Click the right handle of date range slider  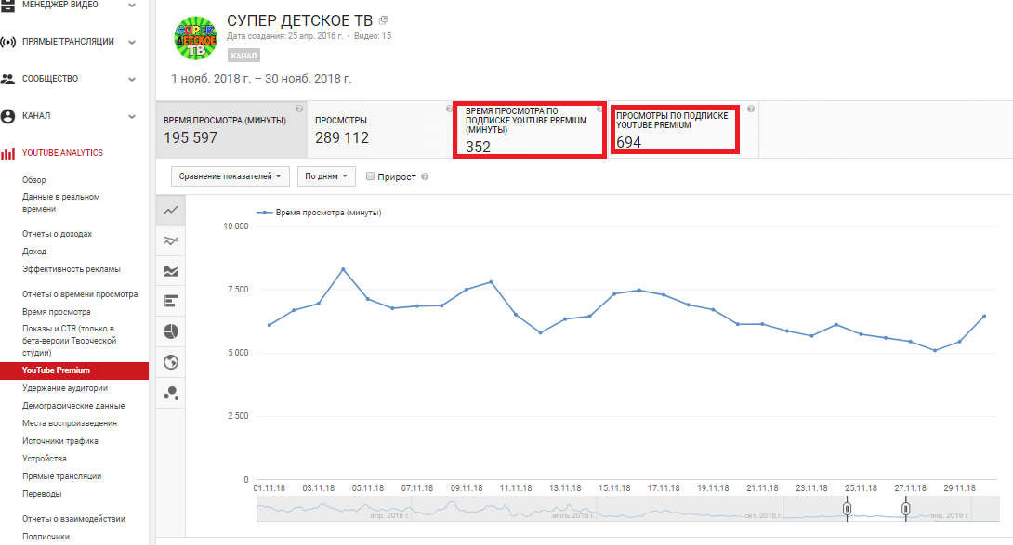coord(905,509)
